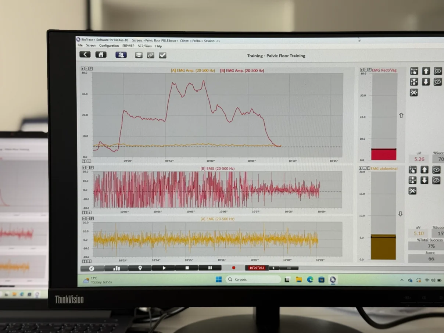Click the graduation cap training icon

pos(139,55)
